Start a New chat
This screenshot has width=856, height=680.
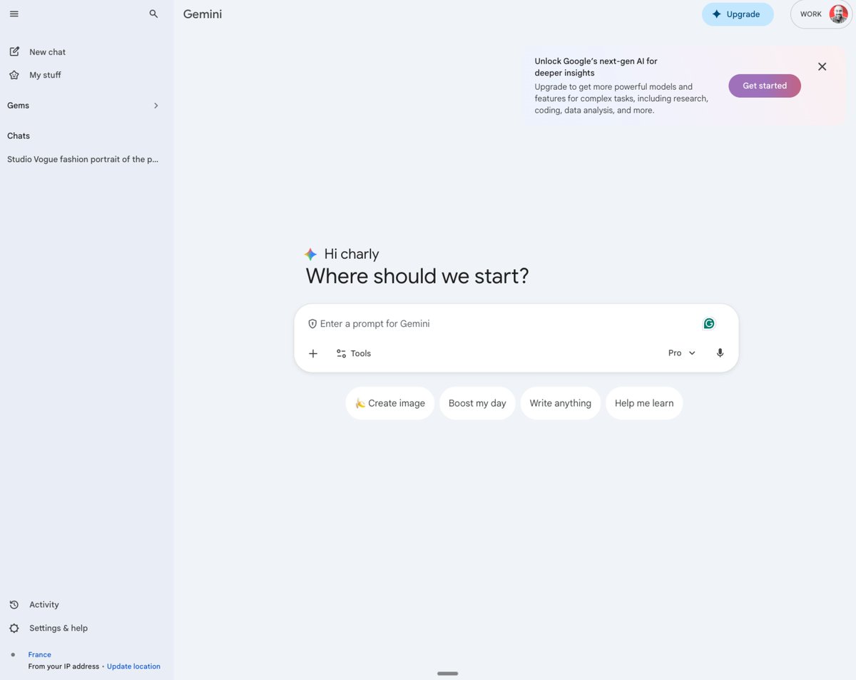click(x=38, y=52)
